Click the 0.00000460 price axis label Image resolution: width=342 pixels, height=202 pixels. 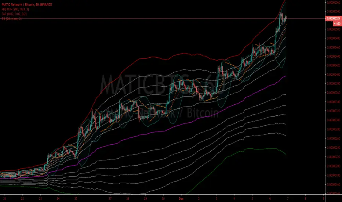[x=334, y=47]
